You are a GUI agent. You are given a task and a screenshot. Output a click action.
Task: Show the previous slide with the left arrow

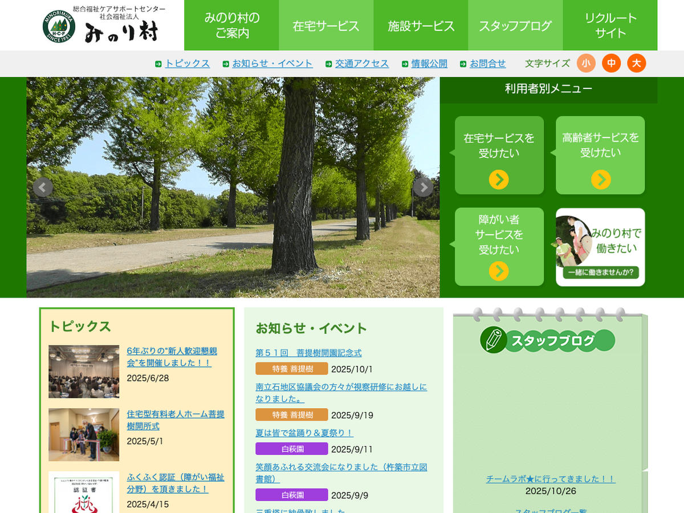pos(43,187)
